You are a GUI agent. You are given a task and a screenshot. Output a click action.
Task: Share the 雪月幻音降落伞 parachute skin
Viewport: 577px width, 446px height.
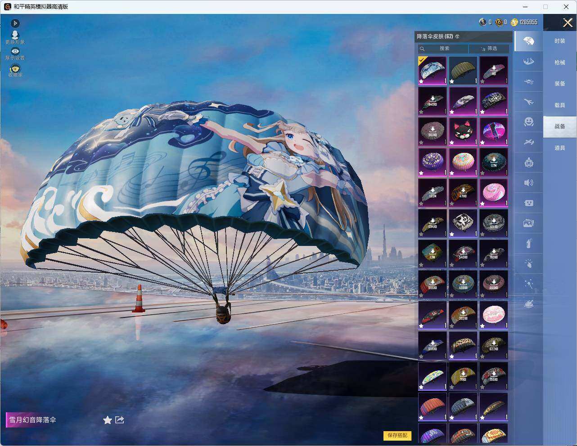pos(120,420)
